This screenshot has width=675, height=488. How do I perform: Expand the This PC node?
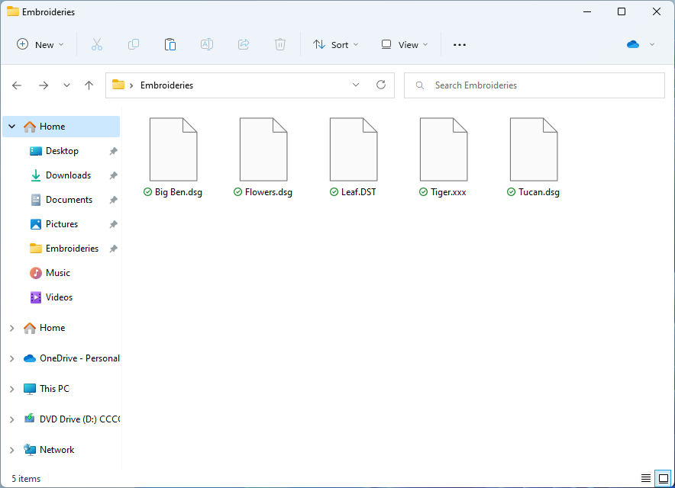(x=12, y=389)
